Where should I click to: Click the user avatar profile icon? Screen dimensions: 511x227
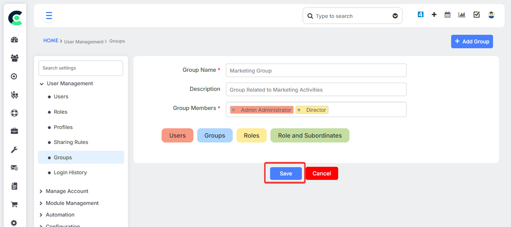tap(491, 15)
